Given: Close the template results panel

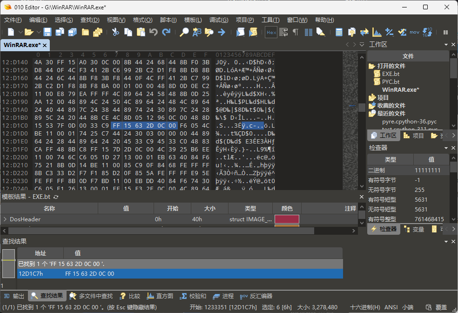Looking at the screenshot, I should coord(361,197).
